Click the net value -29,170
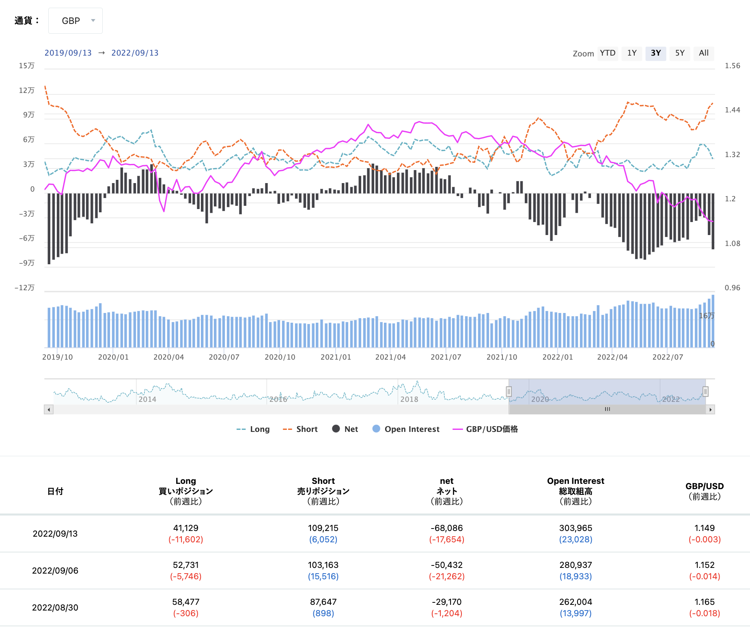This screenshot has height=630, width=750. [447, 602]
